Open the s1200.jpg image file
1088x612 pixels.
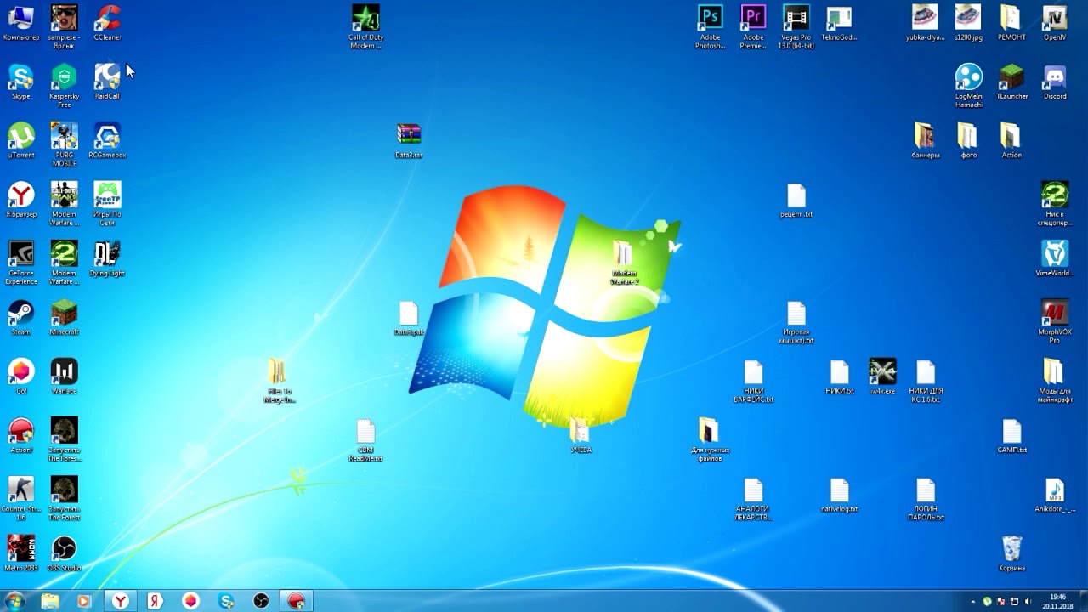pos(968,24)
